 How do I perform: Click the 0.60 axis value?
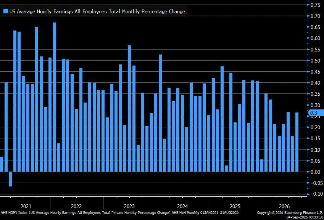coord(315,38)
